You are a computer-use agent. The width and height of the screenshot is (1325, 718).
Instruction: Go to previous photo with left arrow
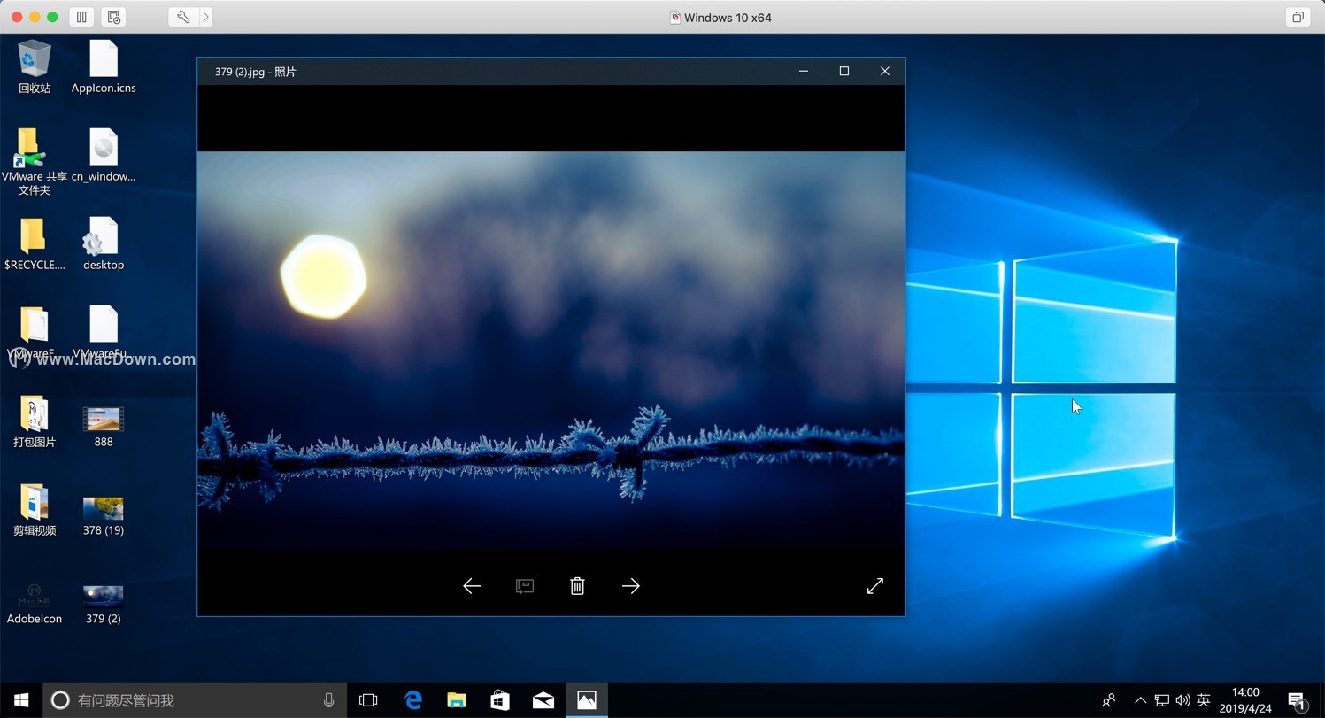472,586
